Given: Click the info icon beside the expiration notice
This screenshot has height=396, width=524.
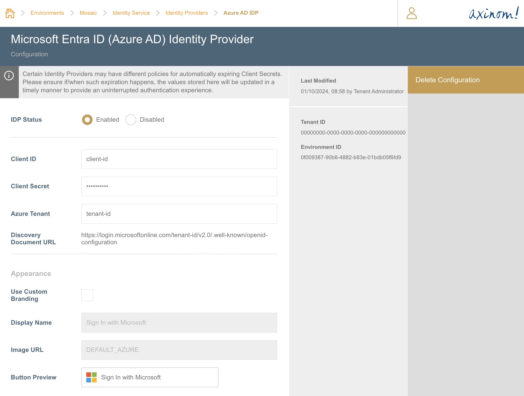Looking at the screenshot, I should [9, 76].
